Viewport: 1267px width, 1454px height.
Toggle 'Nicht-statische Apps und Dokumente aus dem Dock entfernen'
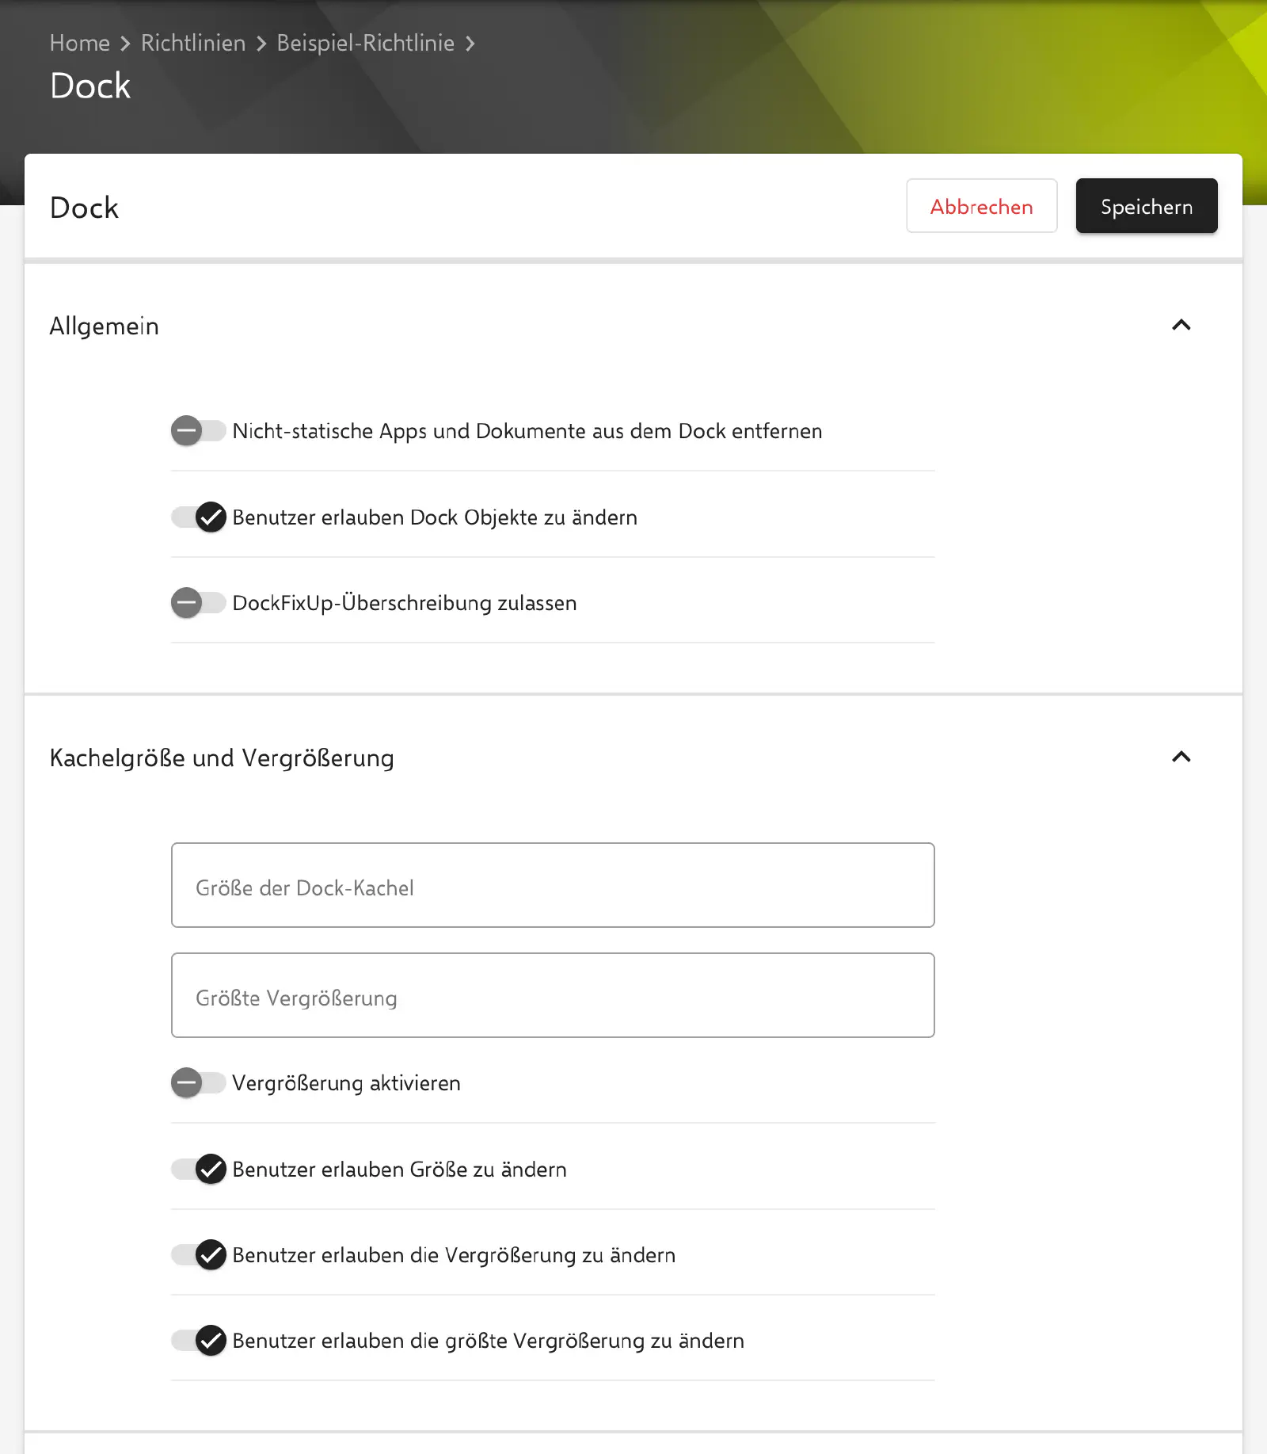pyautogui.click(x=199, y=431)
